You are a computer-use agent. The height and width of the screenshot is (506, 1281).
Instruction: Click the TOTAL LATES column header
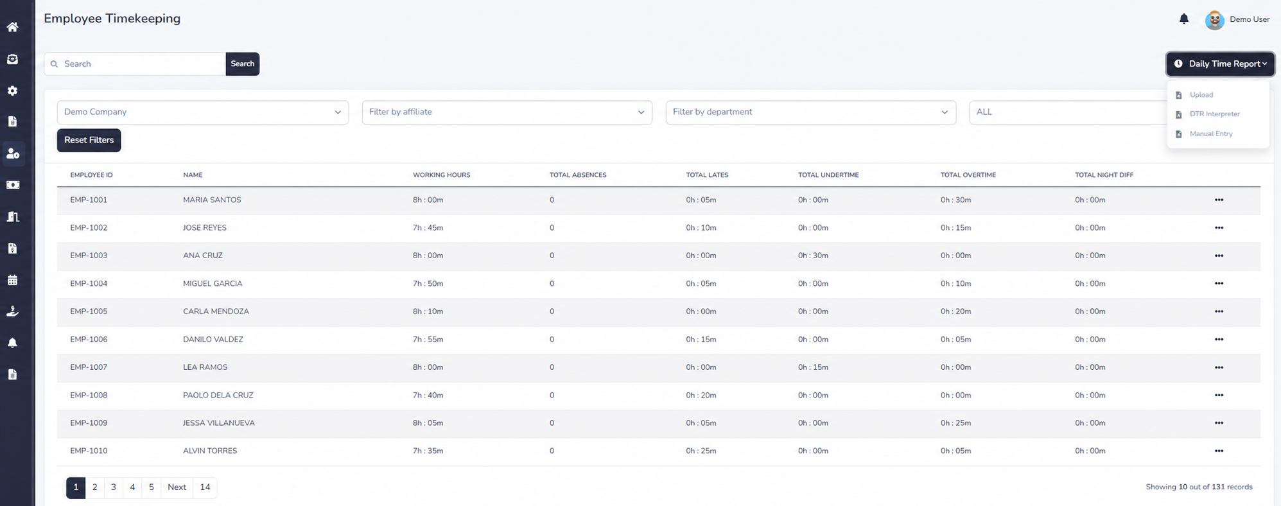pyautogui.click(x=707, y=175)
